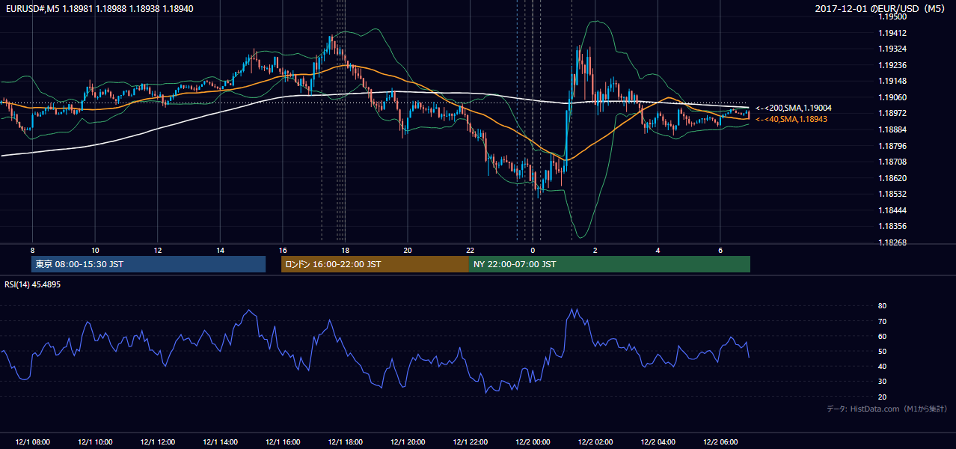Viewport: 956px width, 449px height.
Task: Select the London 16:00-22:00 JST session bar
Action: point(375,264)
